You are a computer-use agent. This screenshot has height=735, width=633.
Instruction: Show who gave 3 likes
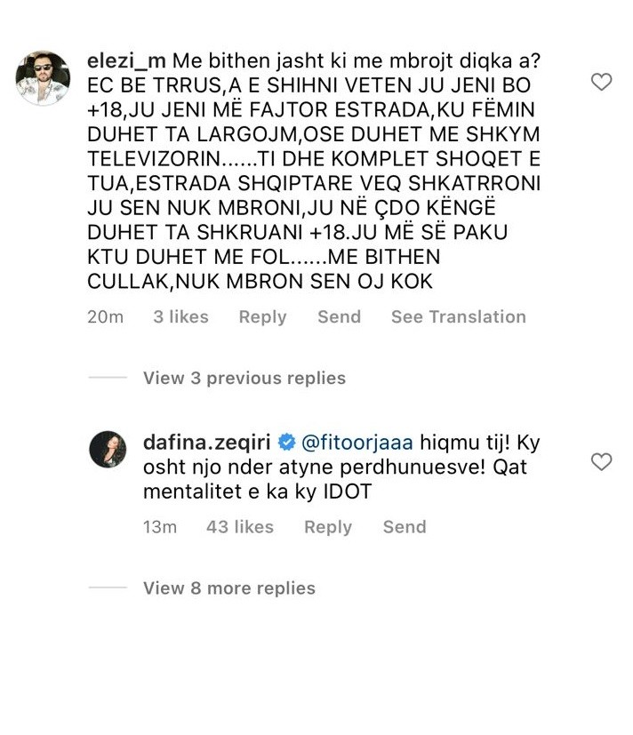coord(180,317)
